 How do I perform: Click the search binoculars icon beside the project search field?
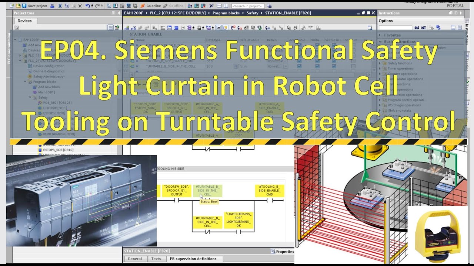tap(270, 6)
